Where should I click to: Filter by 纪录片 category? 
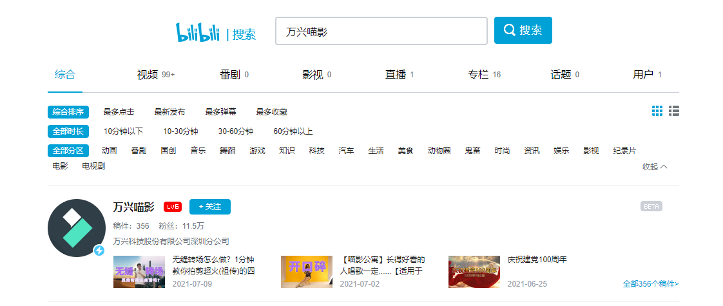624,151
